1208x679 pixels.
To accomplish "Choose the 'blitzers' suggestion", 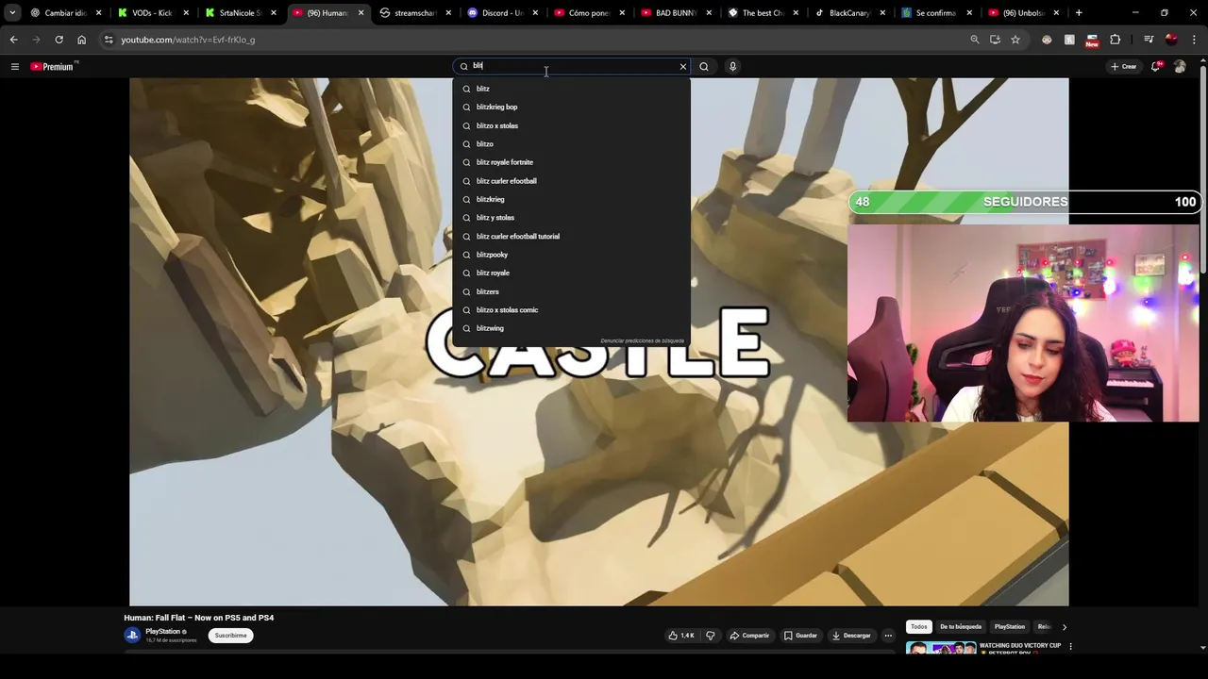I will (571, 291).
